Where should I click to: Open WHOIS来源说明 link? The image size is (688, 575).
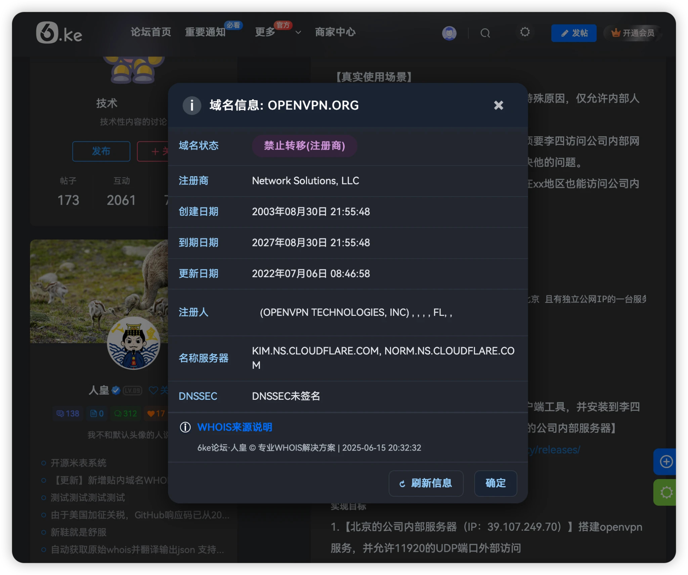coord(234,427)
